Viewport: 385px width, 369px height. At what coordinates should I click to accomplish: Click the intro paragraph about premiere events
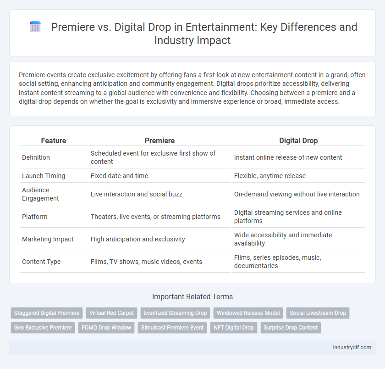192,88
